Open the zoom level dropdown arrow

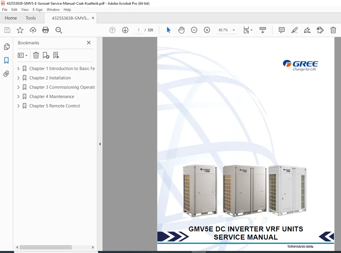pos(234,30)
